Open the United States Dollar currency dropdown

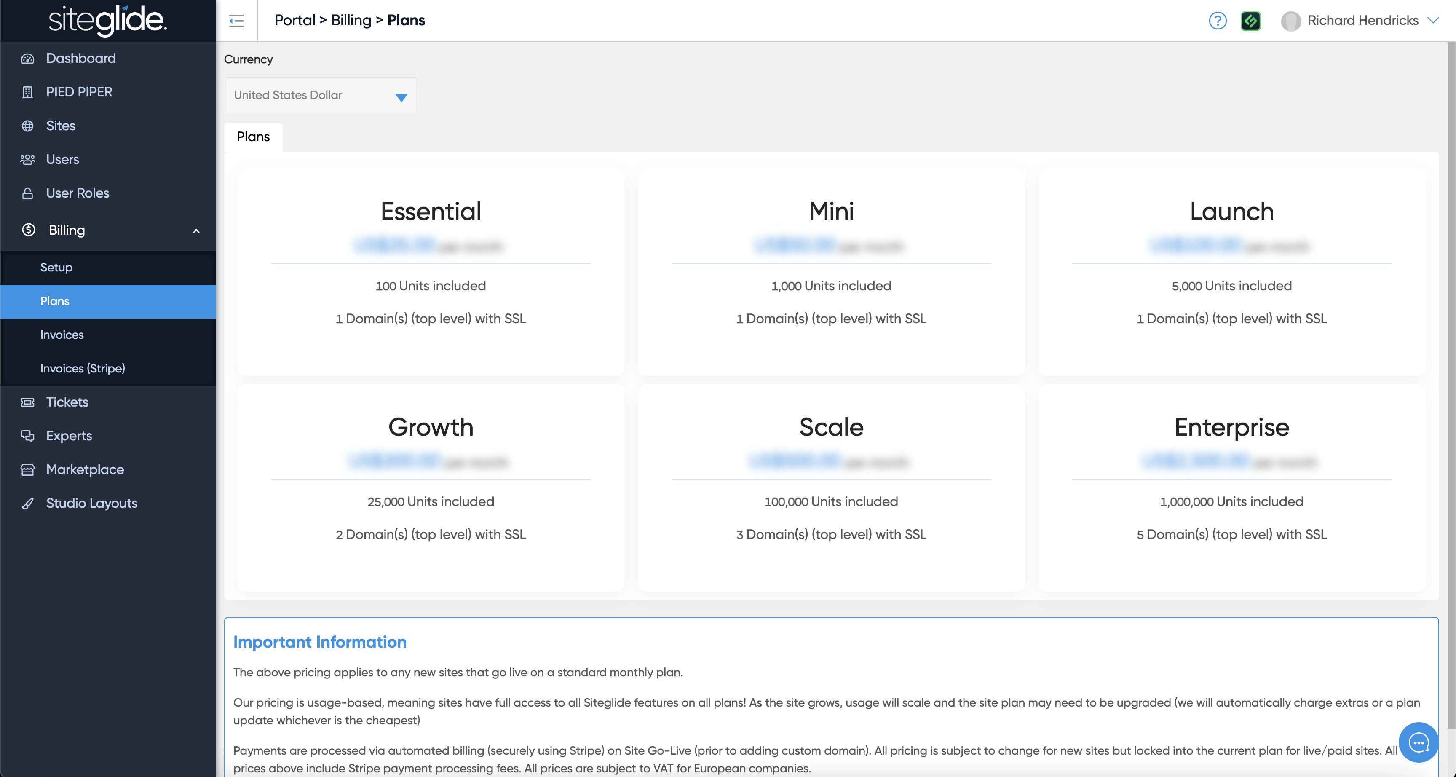321,96
